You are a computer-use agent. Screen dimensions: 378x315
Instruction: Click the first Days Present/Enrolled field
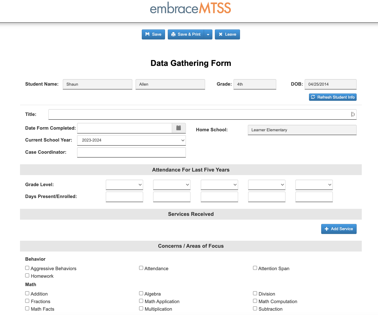pyautogui.click(x=124, y=196)
